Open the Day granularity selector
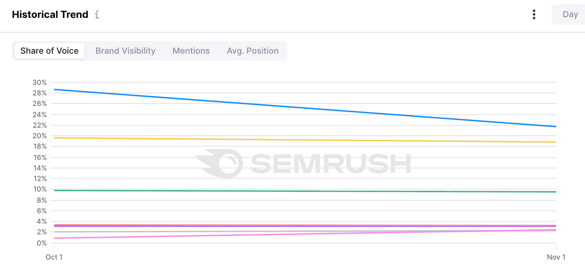 [x=570, y=15]
